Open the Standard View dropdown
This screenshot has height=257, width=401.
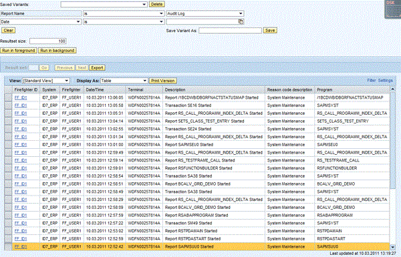46,81
